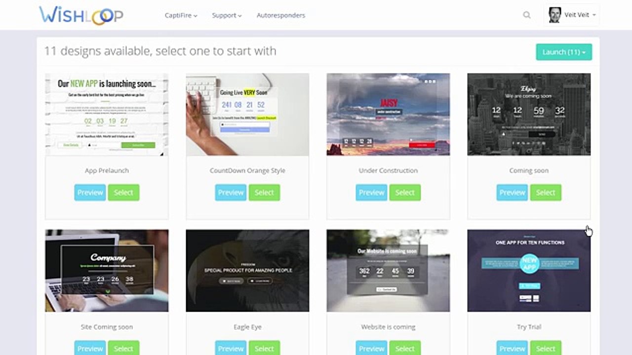
Task: Open the Under Construction thumbnail image
Action: pos(388,114)
